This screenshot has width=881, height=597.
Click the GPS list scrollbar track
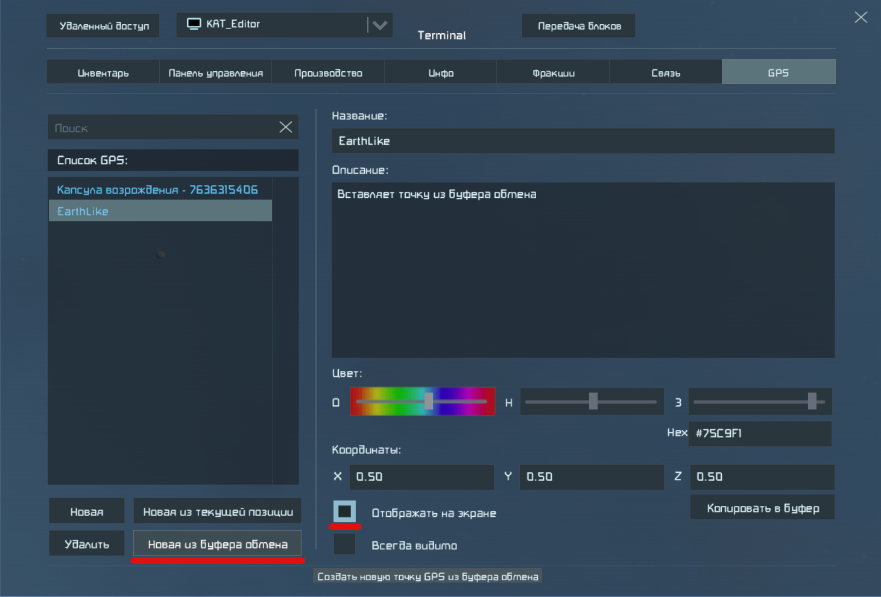click(x=286, y=330)
